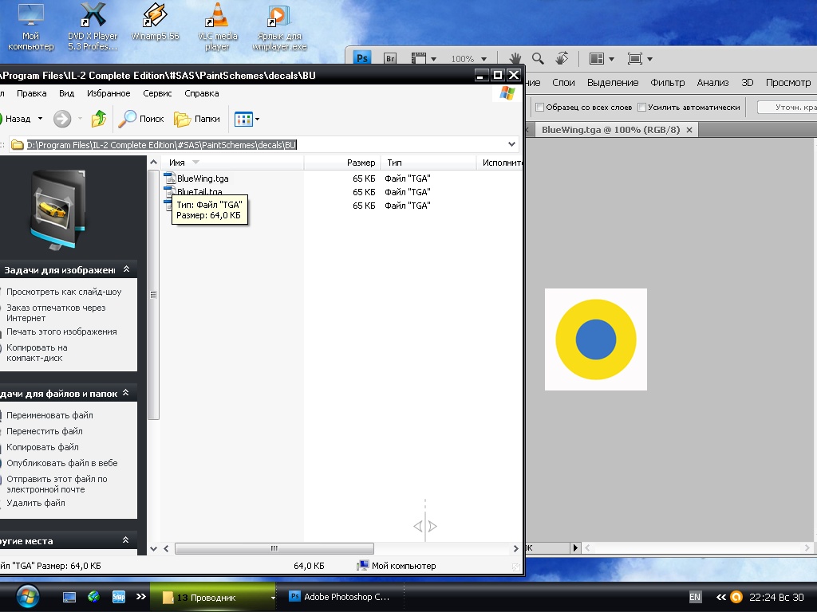
Task: Click the copy file task link
Action: click(42, 446)
